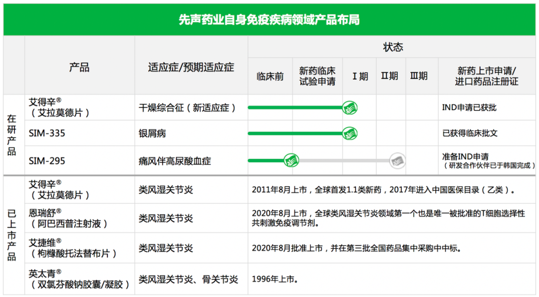Click the green progress icon for 银屑病 row
This screenshot has height=297, width=539.
pyautogui.click(x=350, y=133)
